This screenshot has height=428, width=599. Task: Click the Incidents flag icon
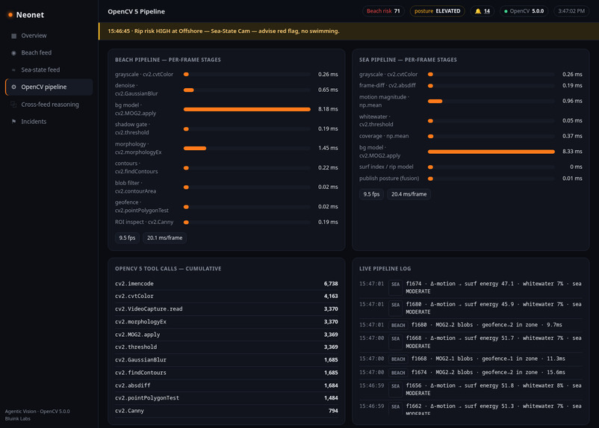click(13, 122)
